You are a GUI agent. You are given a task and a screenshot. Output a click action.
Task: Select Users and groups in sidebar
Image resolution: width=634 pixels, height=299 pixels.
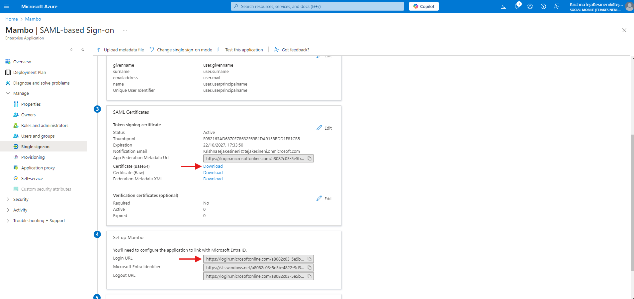point(38,136)
